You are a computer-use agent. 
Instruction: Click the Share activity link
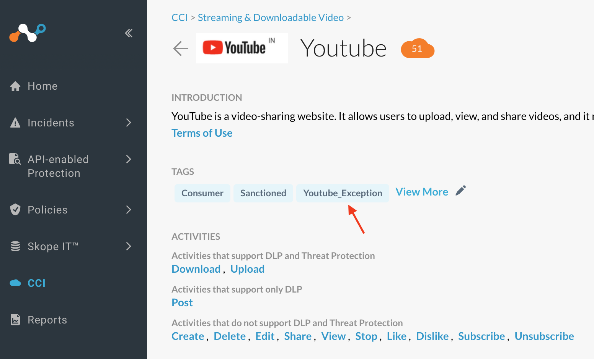click(x=298, y=336)
